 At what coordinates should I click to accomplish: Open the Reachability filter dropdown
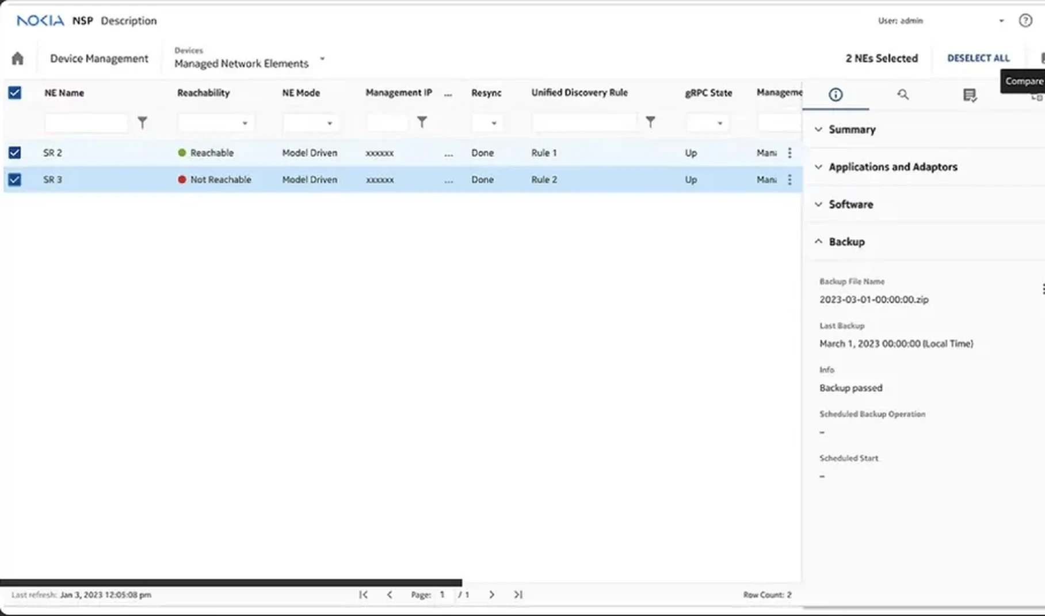point(216,123)
